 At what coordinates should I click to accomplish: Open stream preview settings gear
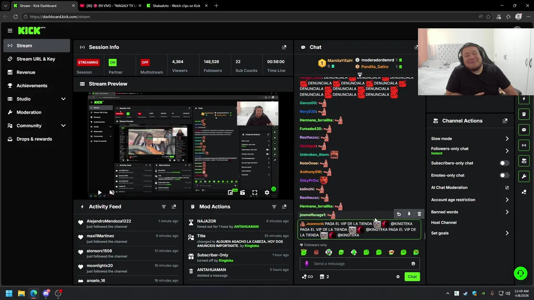tap(267, 192)
